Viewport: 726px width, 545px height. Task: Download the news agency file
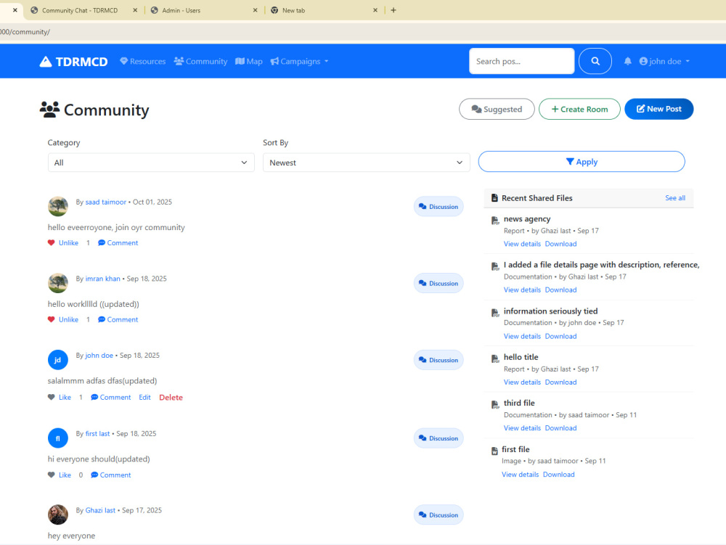click(560, 244)
